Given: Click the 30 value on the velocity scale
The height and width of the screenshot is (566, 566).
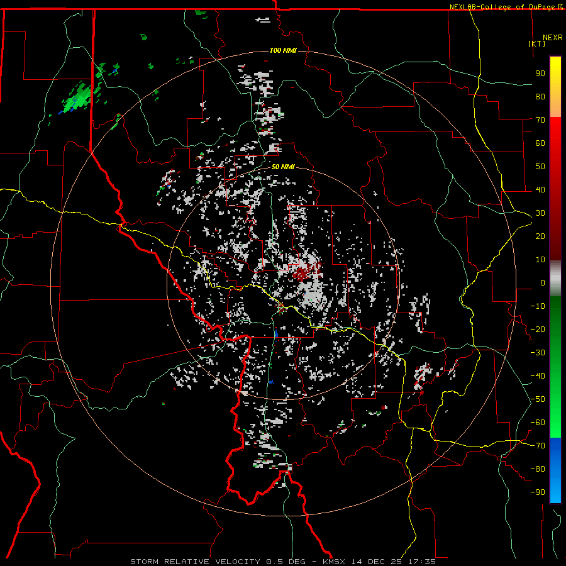Looking at the screenshot, I should point(540,213).
